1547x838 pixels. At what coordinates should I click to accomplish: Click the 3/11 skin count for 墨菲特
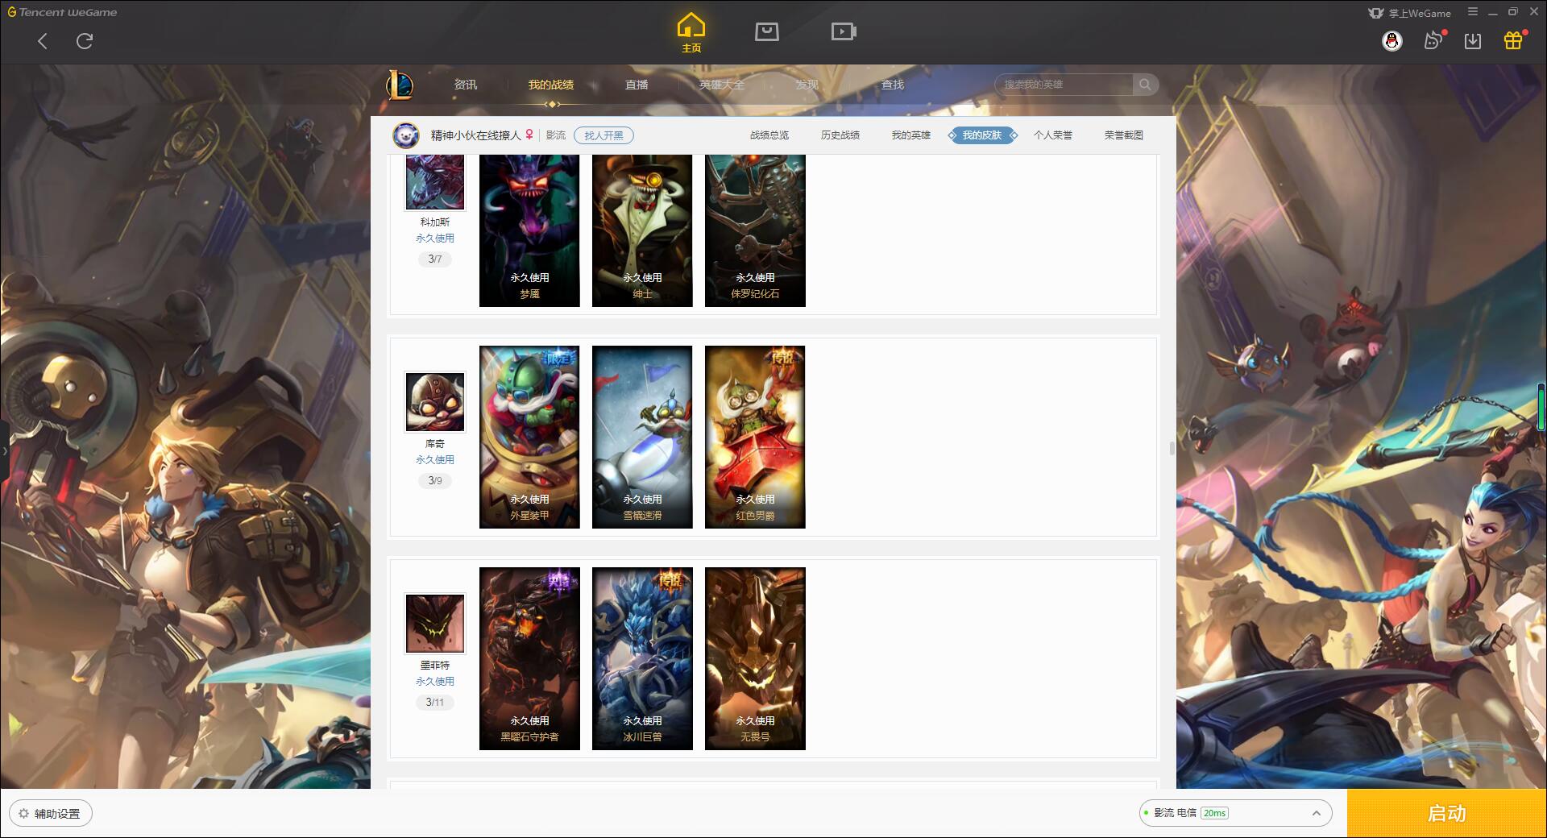tap(435, 703)
